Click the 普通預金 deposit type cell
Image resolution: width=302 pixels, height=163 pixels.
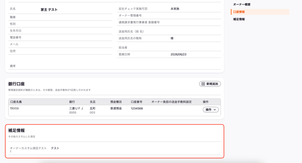pos(116,109)
